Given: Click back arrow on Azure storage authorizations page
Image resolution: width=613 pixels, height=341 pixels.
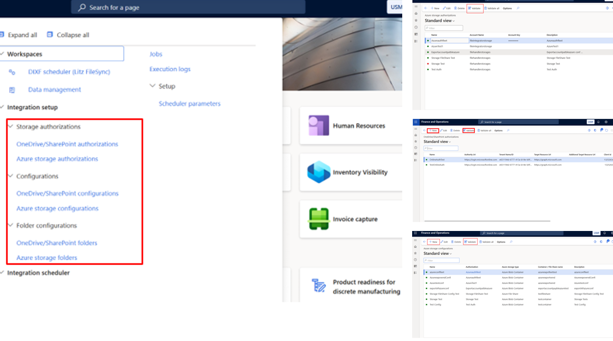Looking at the screenshot, I should (x=426, y=8).
